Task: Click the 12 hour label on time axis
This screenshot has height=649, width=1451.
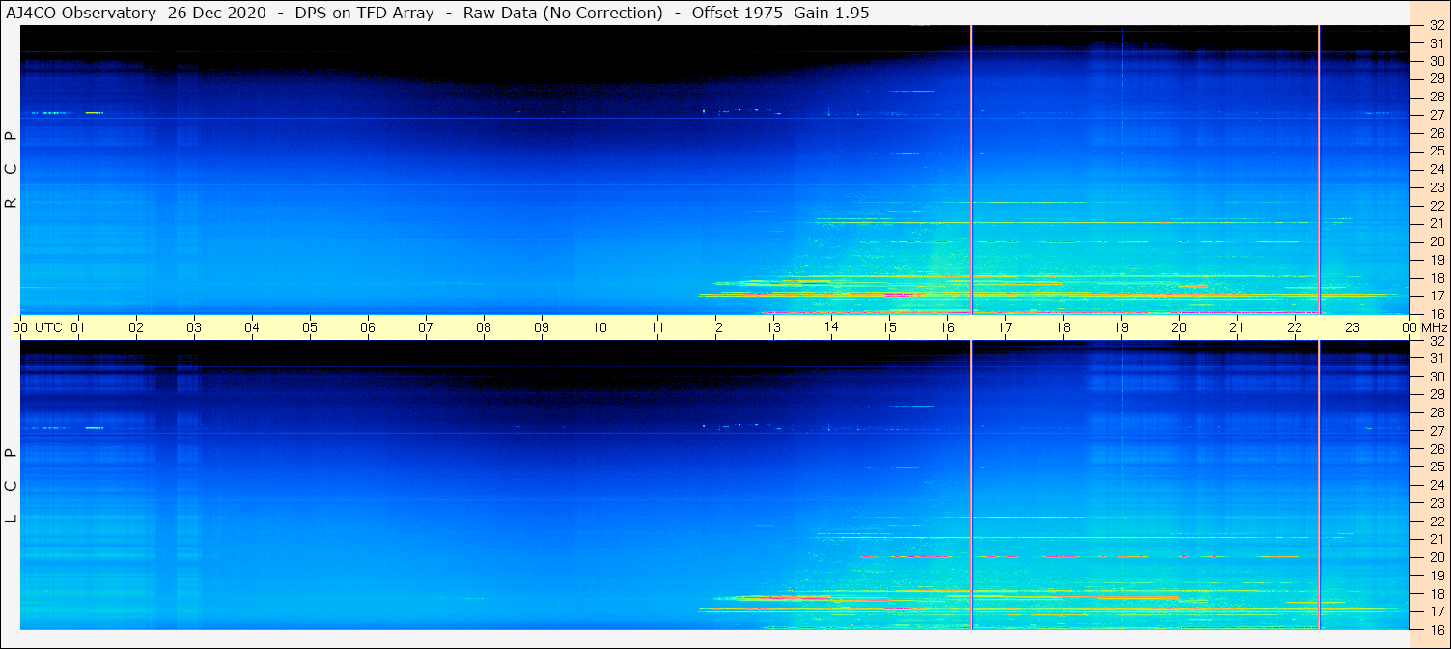Action: click(x=715, y=327)
